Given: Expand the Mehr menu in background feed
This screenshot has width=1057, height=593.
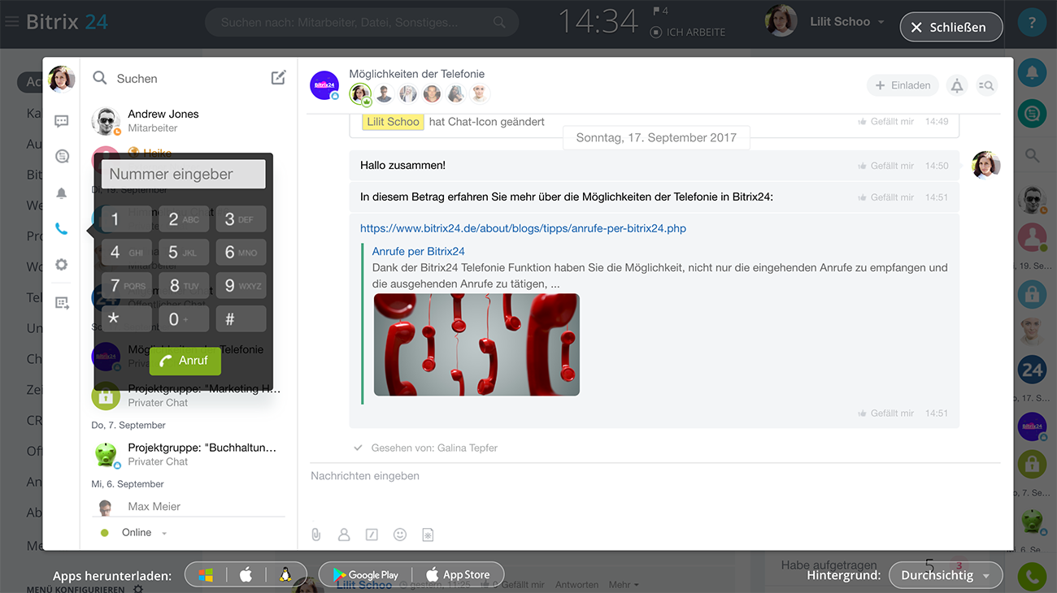Looking at the screenshot, I should tap(624, 585).
